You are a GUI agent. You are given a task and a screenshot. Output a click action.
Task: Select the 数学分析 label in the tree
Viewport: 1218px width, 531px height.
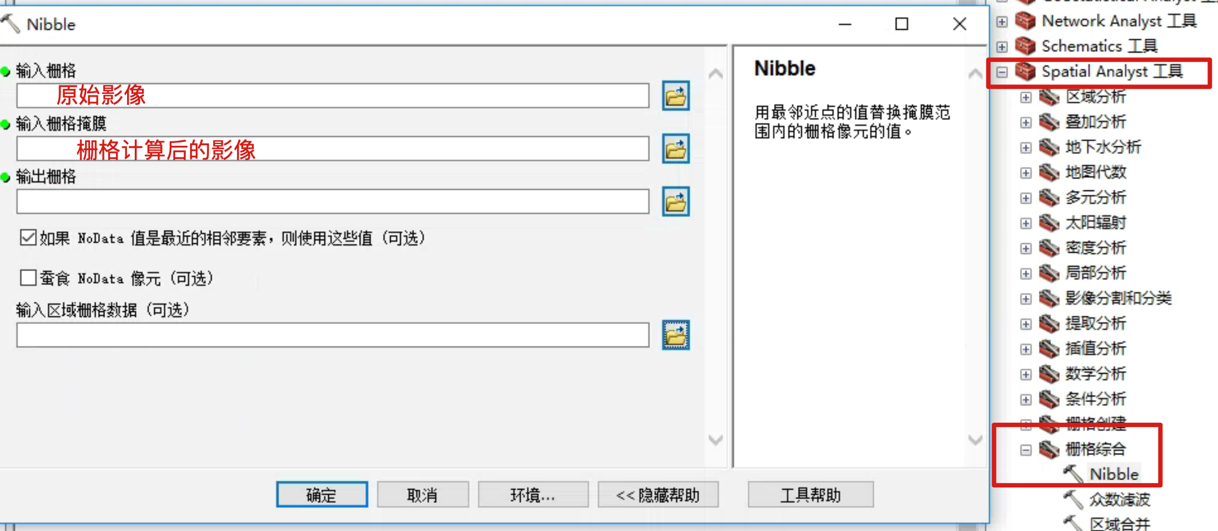point(1095,374)
